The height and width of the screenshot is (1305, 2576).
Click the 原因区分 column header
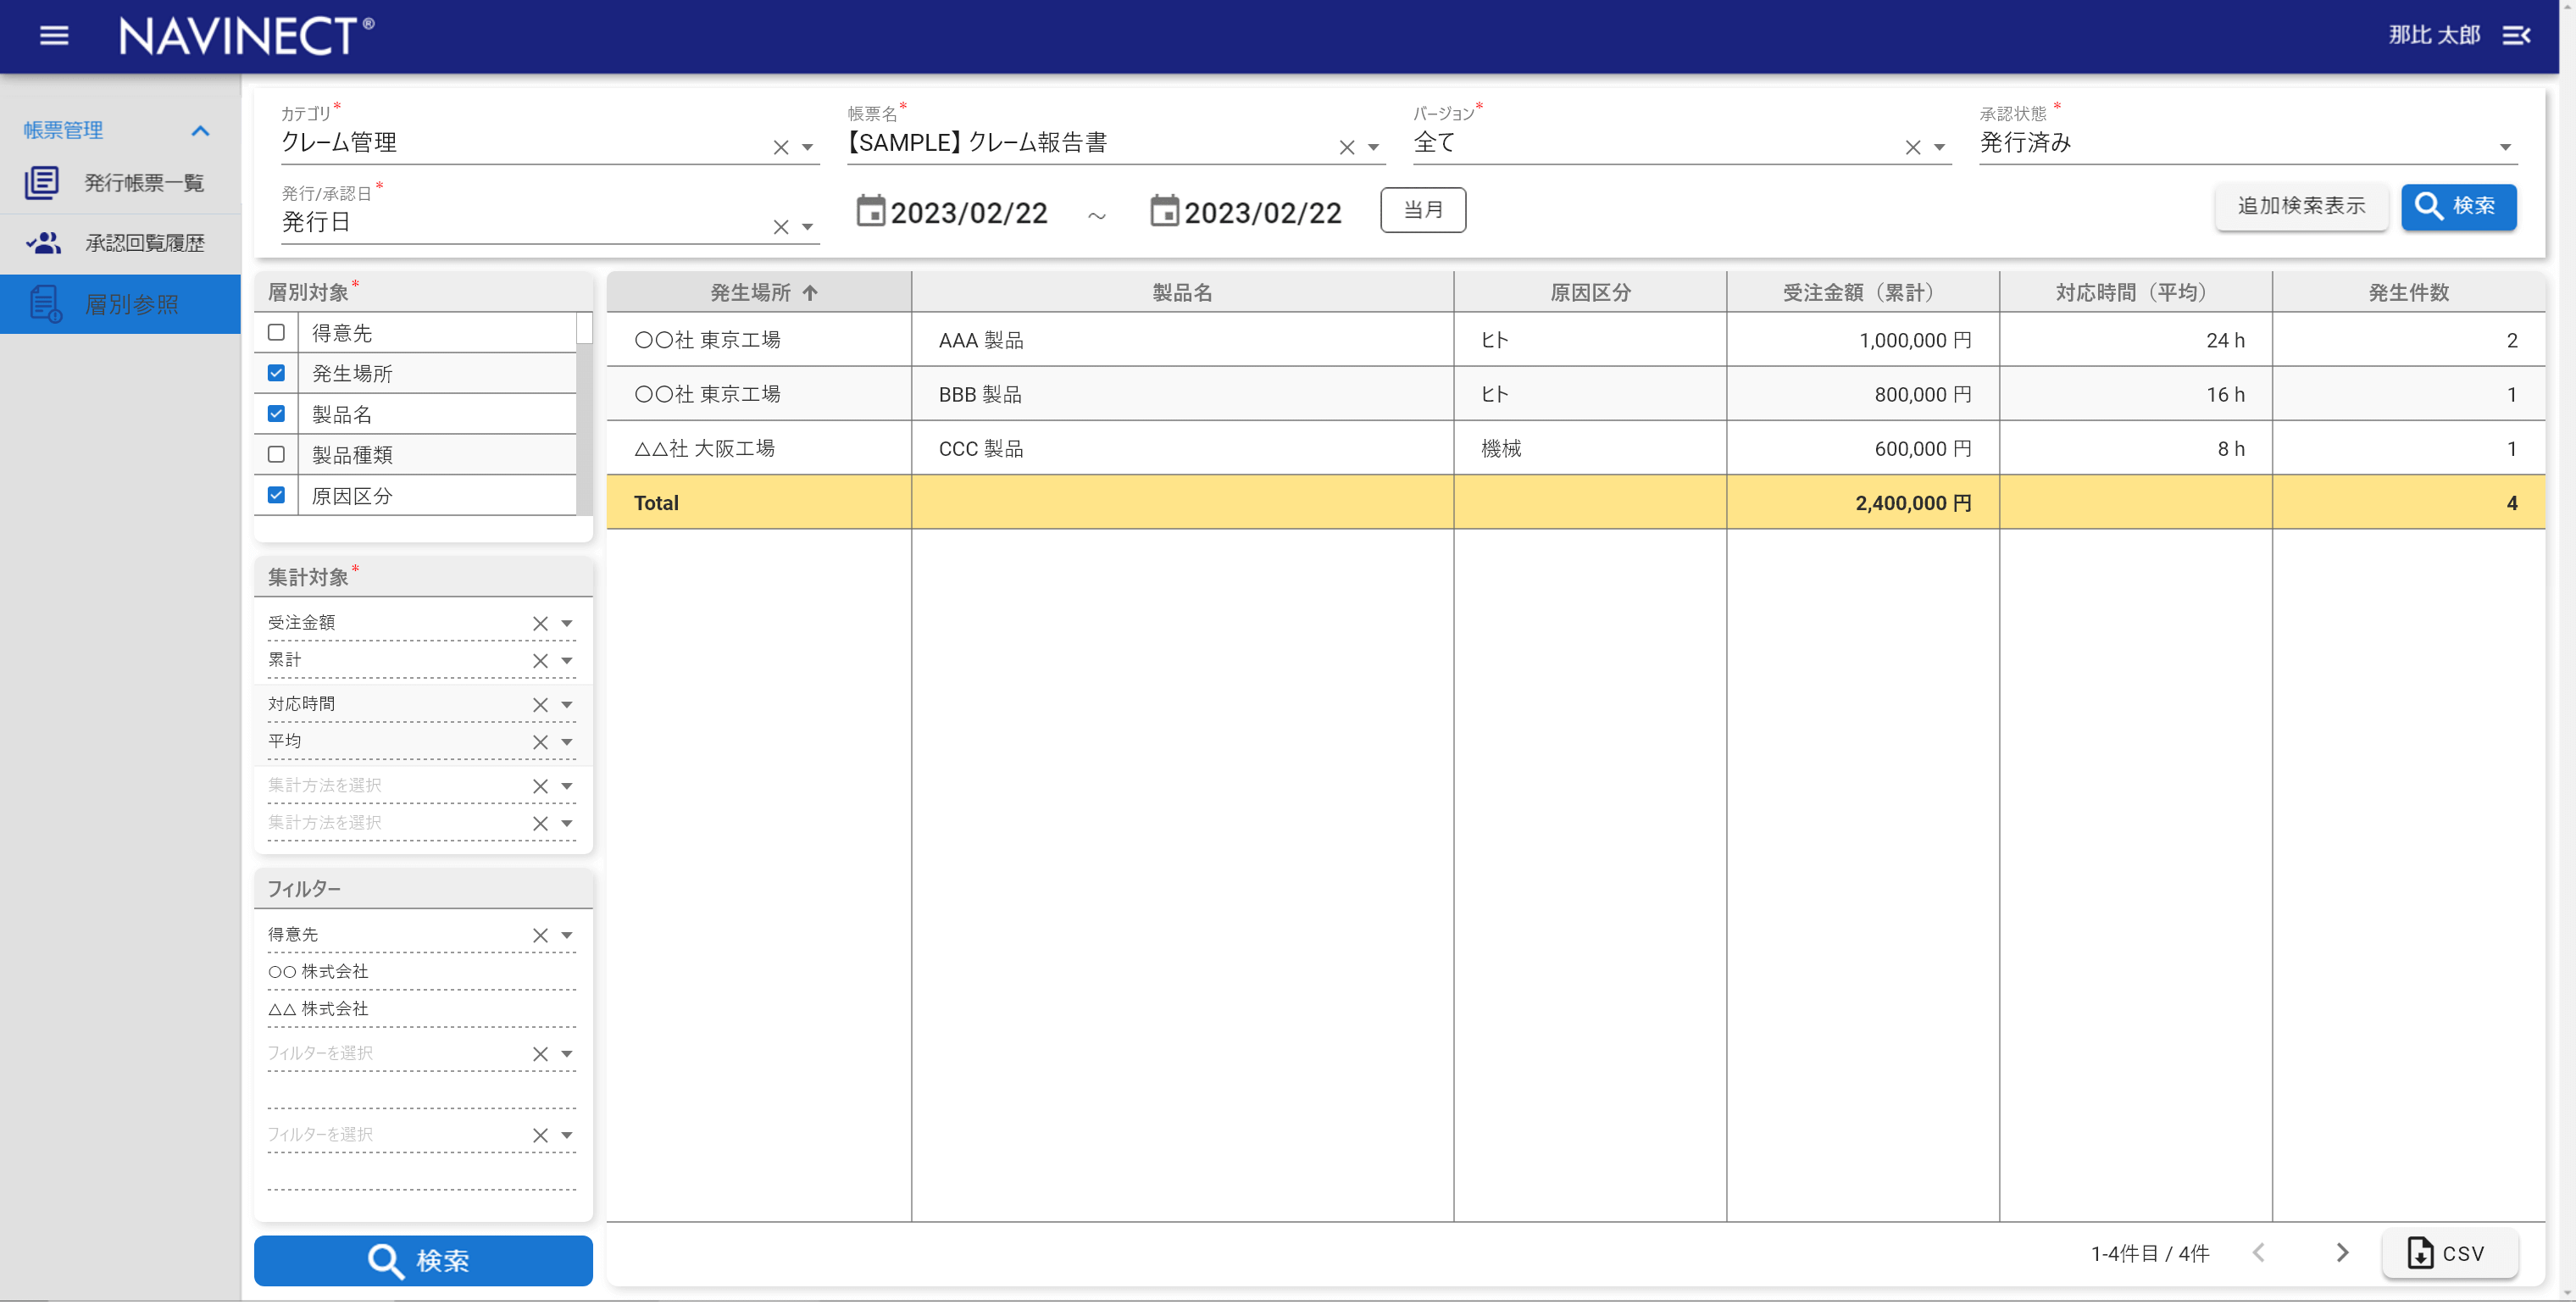1590,292
